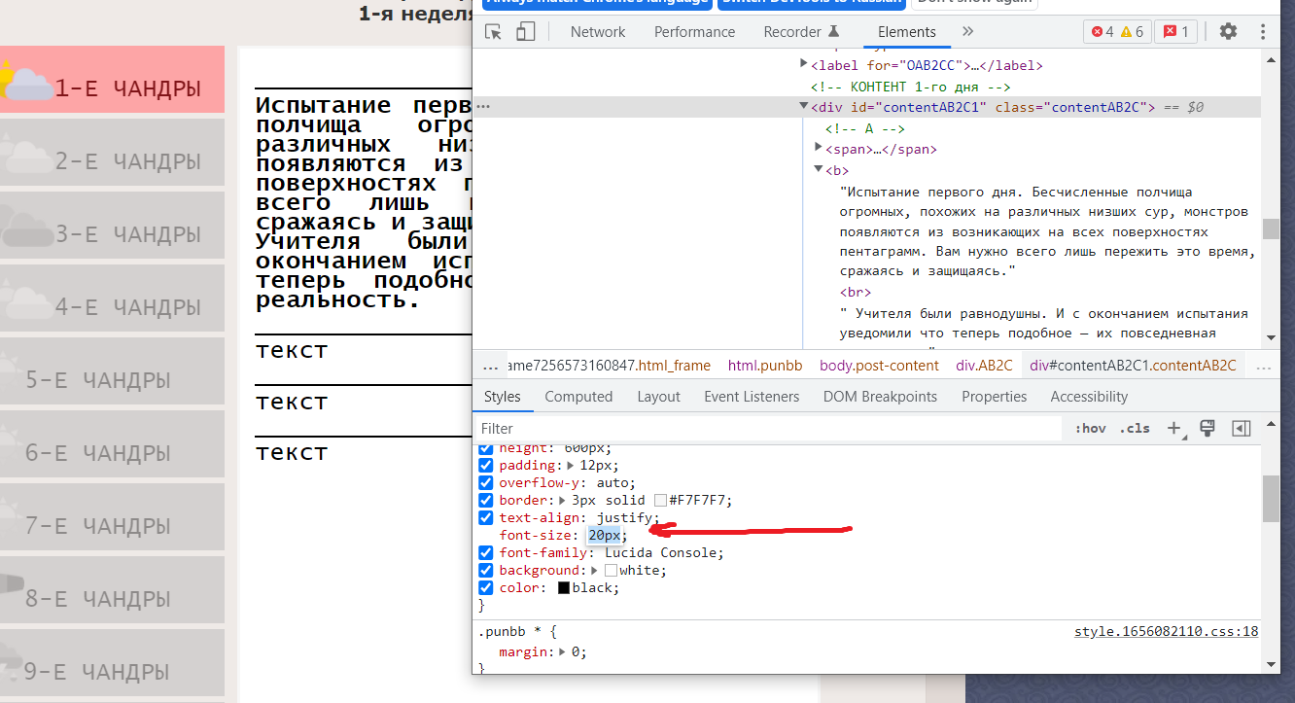The width and height of the screenshot is (1295, 703).
Task: Switch to the Computed tab
Action: coord(578,397)
